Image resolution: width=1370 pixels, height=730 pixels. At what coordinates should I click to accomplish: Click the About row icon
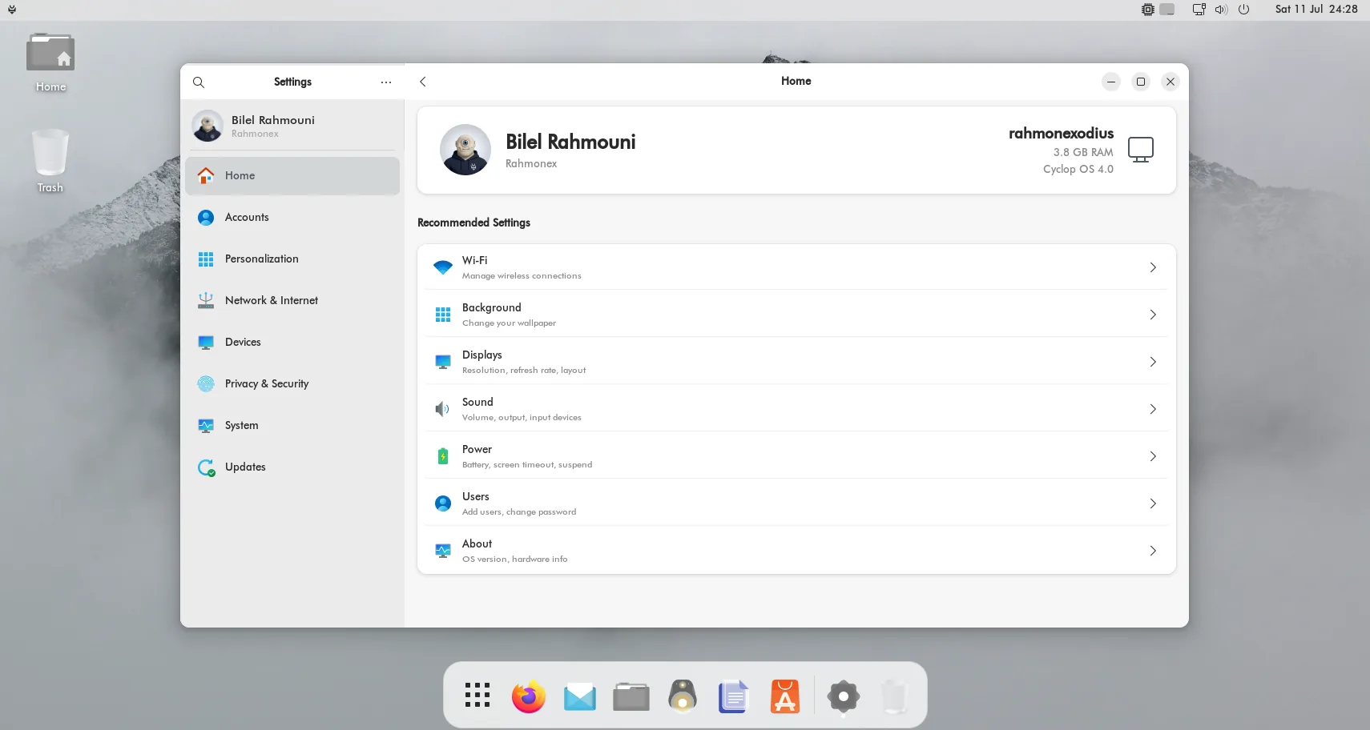pyautogui.click(x=443, y=551)
